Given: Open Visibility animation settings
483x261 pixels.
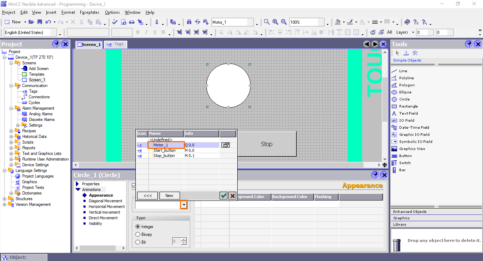Looking at the screenshot, I should (95, 224).
